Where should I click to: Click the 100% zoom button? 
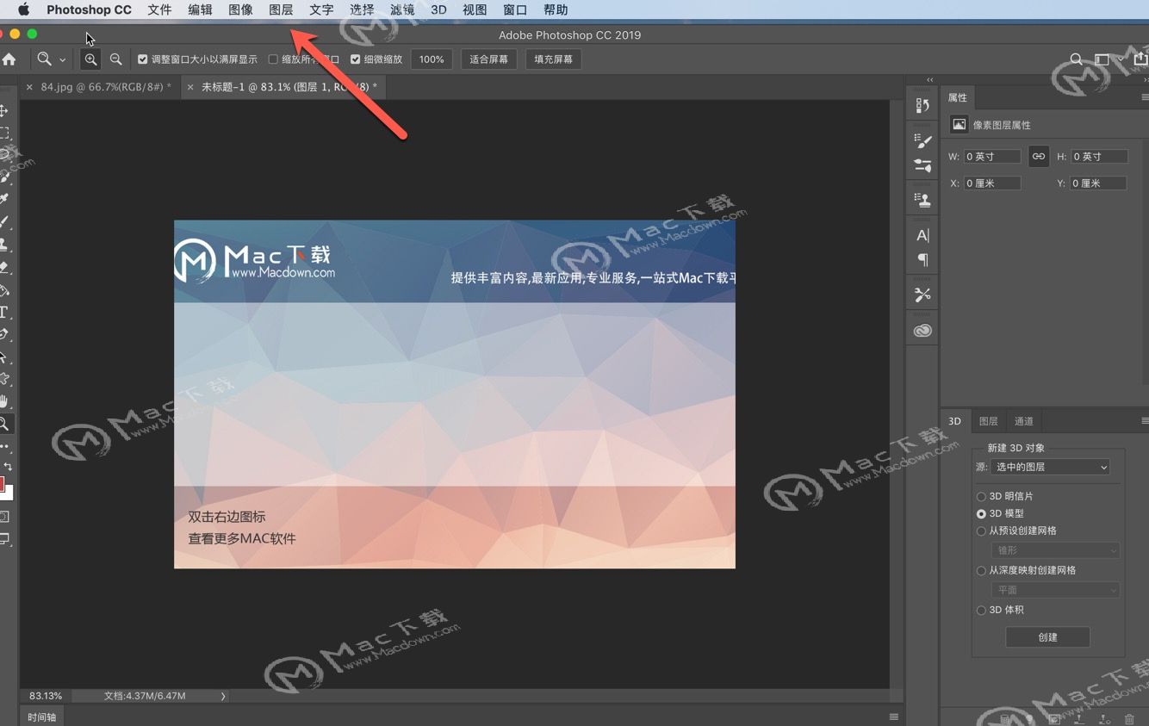click(432, 59)
